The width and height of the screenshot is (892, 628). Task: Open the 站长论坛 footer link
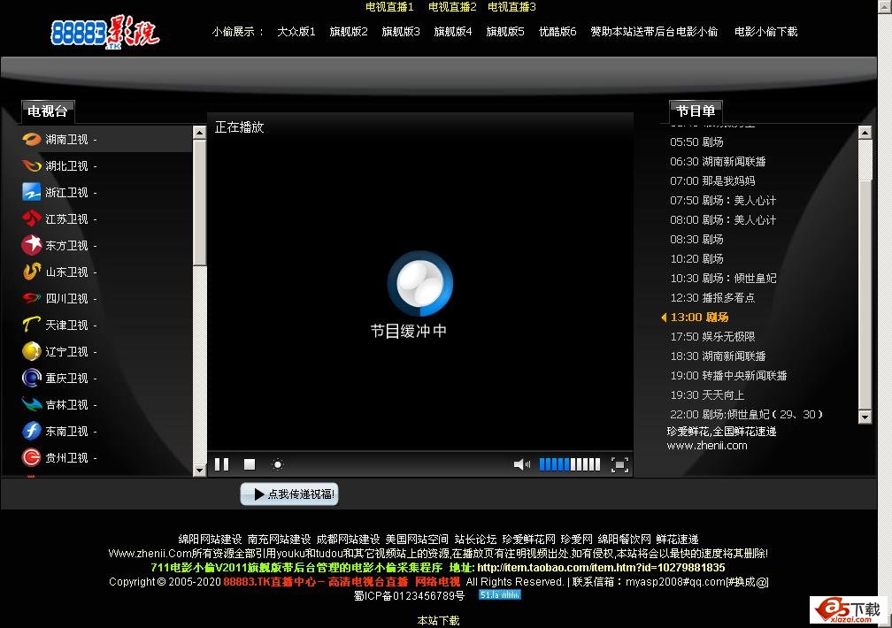[475, 539]
